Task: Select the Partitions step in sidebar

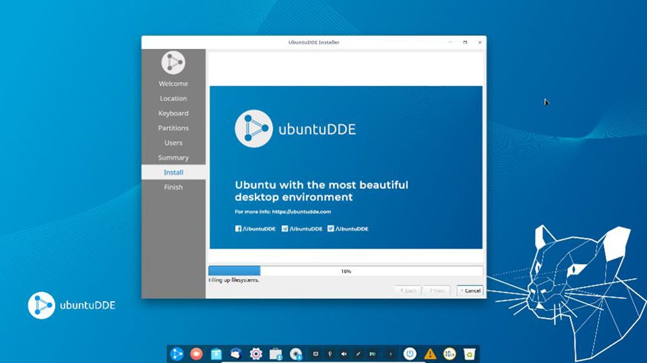Action: tap(173, 128)
